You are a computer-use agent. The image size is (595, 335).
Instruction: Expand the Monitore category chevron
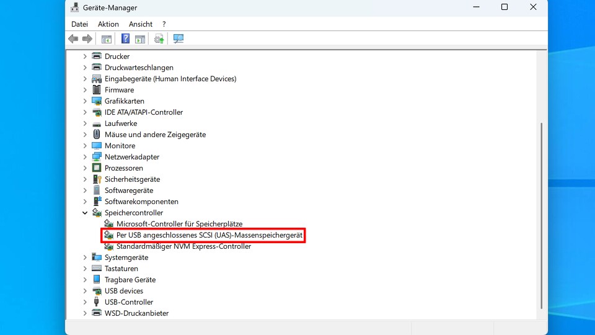pos(85,146)
